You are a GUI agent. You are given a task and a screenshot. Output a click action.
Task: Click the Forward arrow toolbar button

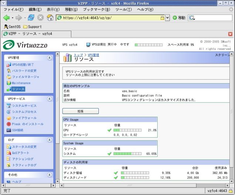tap(19, 18)
